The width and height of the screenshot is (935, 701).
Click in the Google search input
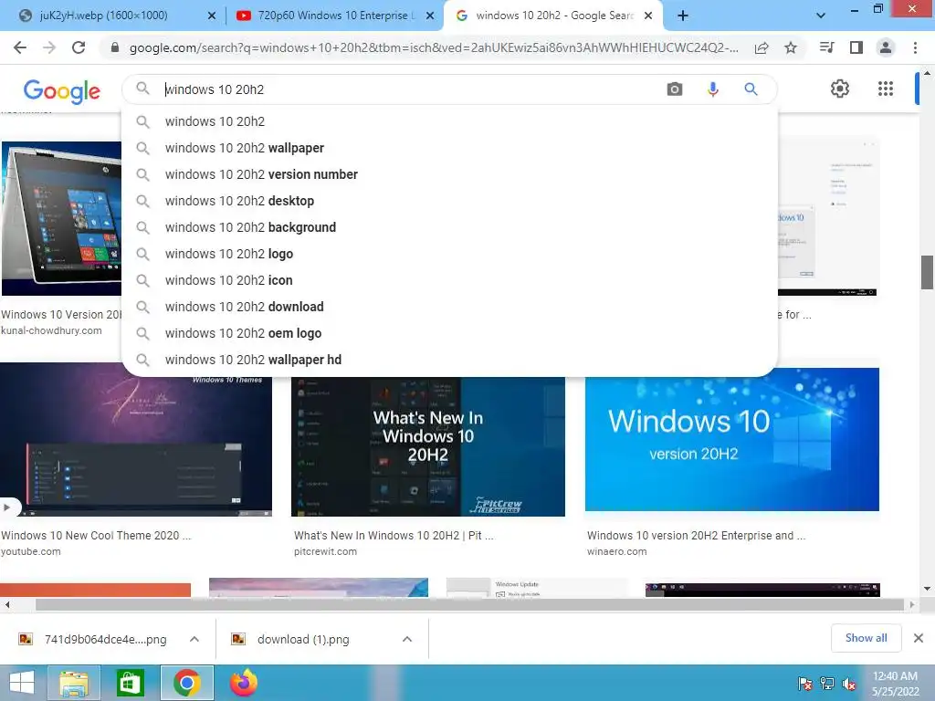412,89
